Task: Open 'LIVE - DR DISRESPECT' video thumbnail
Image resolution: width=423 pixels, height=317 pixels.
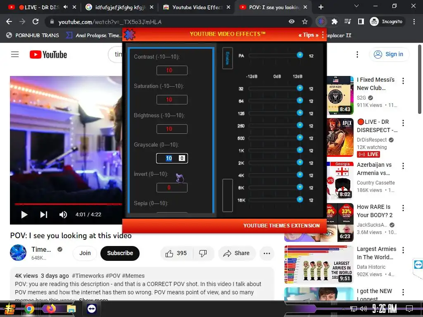Action: [x=340, y=137]
